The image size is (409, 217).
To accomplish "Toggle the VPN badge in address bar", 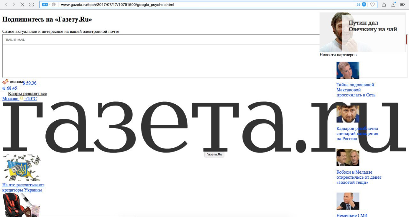I will click(x=45, y=4).
